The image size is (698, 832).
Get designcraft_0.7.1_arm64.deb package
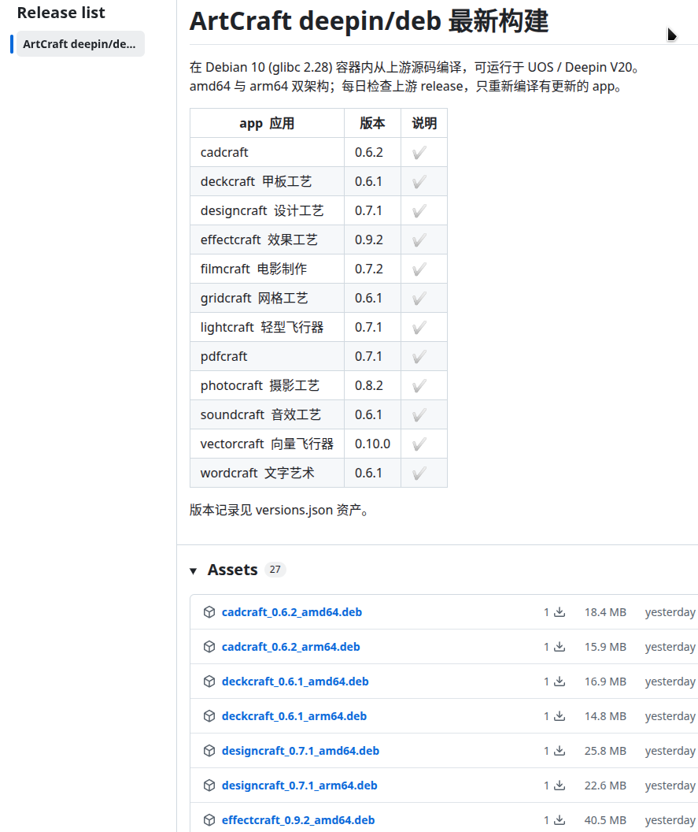[300, 786]
